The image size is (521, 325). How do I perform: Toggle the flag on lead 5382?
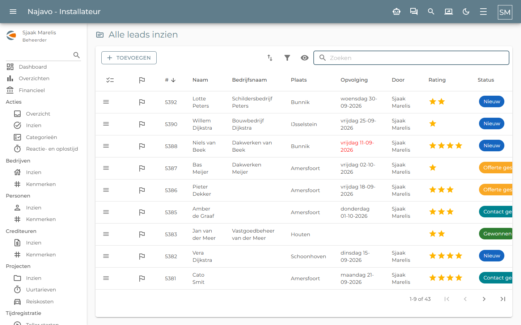tap(142, 256)
